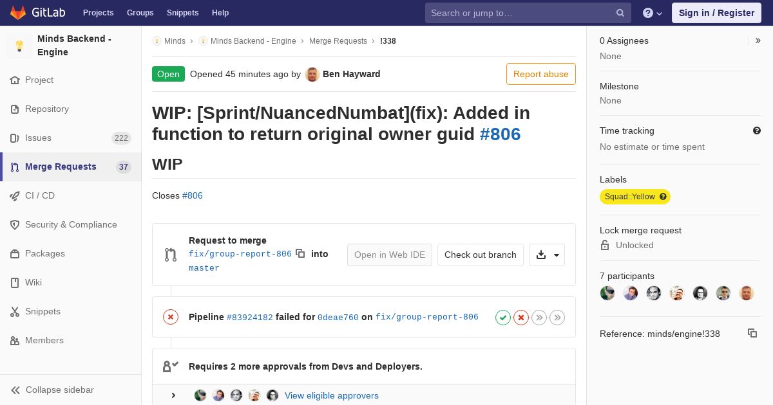Collapse the sidebar
Image resolution: width=773 pixels, height=405 pixels.
click(x=71, y=390)
